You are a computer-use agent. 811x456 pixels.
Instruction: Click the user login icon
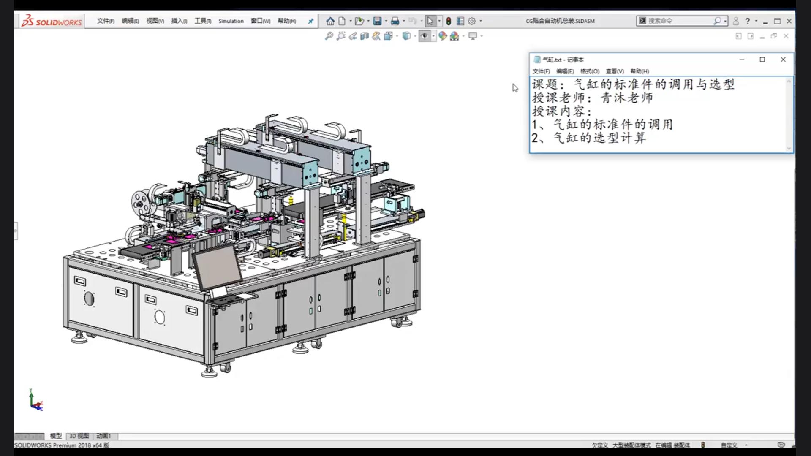coord(736,21)
